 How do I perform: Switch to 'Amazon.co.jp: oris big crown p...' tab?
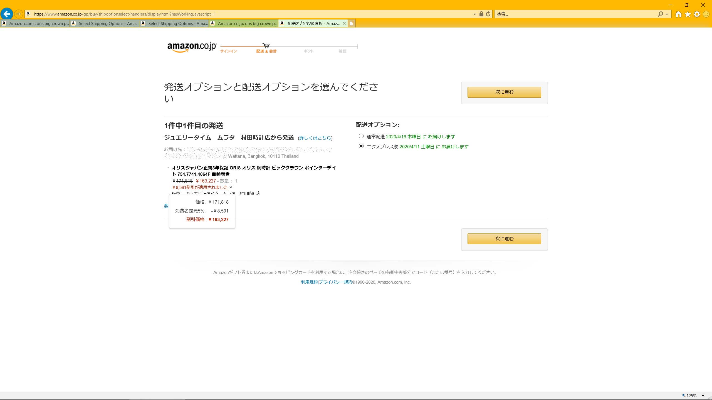244,23
